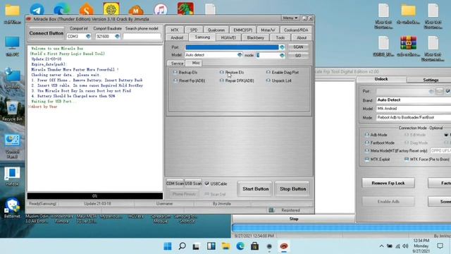Switch to Qualcomm tab

pyautogui.click(x=216, y=30)
